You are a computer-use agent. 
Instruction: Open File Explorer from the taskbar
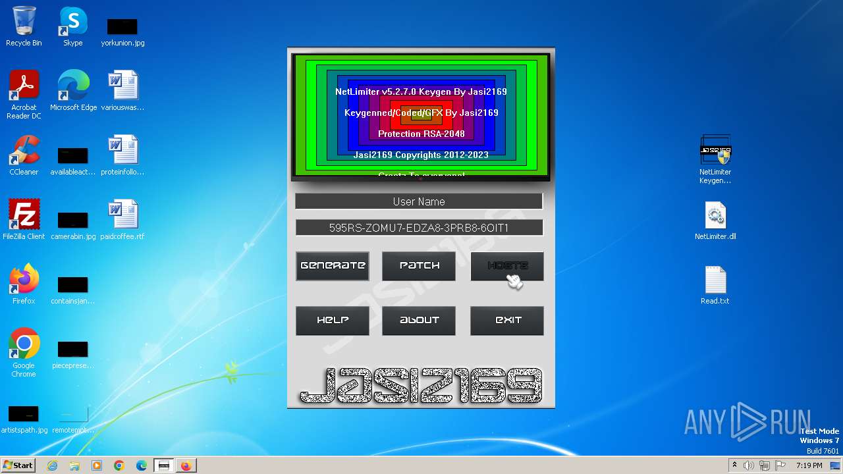pos(74,465)
